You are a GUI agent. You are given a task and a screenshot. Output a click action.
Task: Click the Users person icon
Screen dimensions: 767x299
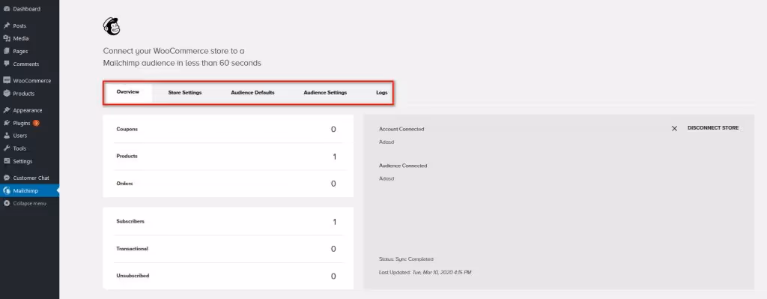pos(6,136)
